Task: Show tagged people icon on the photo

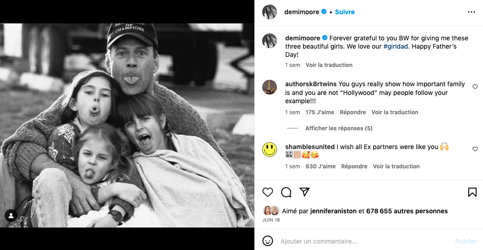Action: 11,215
